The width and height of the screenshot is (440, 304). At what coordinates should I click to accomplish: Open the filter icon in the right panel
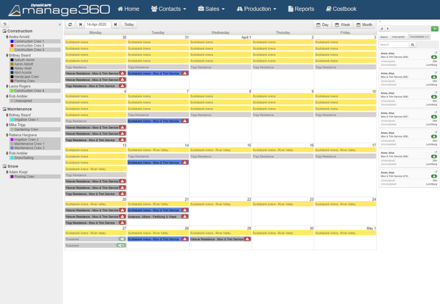(387, 29)
